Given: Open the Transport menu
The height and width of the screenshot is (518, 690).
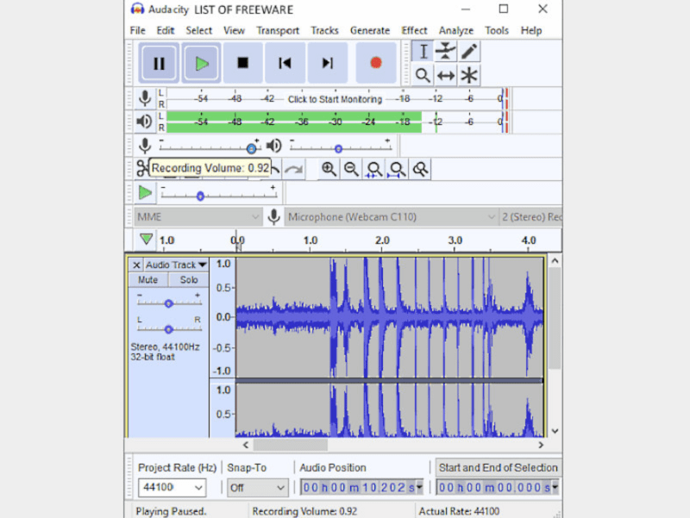Looking at the screenshot, I should 278,30.
